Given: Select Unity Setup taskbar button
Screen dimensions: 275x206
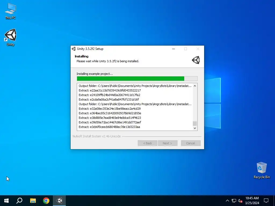Looking at the screenshot, I should [x=59, y=201].
